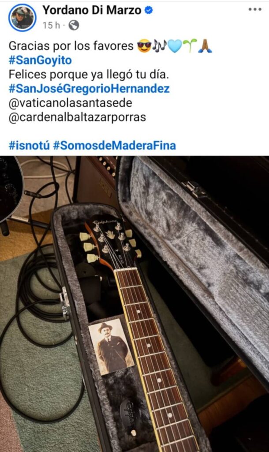Click the @cardenalbaltazarporras mention text
Image resolution: width=269 pixels, height=452 pixels.
point(77,117)
